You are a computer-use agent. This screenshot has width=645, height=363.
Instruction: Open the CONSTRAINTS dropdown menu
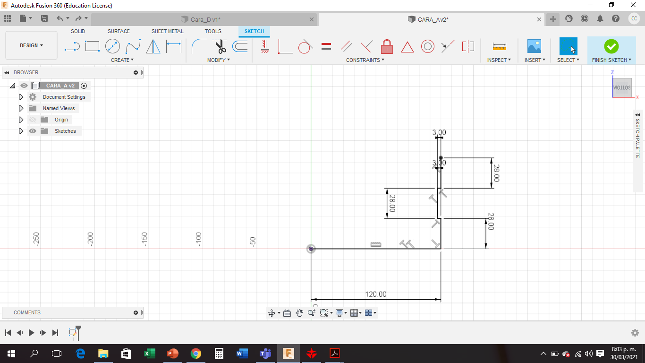pos(365,60)
